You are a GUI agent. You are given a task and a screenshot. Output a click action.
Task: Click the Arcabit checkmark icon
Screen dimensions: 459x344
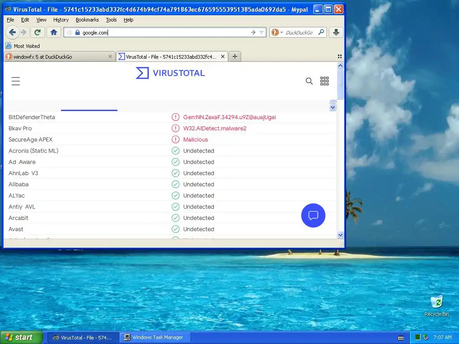[175, 218]
